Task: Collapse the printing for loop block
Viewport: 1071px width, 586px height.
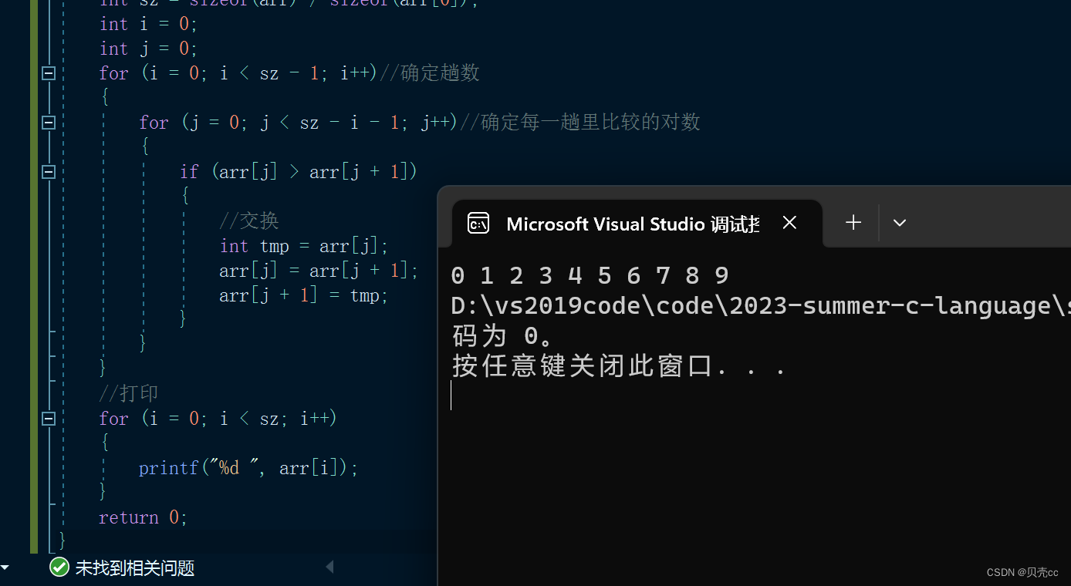Action: pos(49,419)
